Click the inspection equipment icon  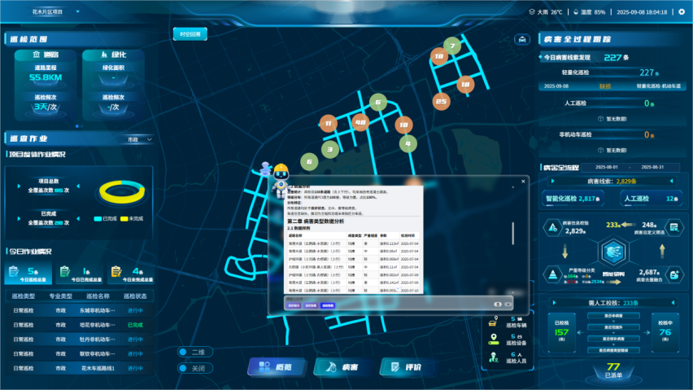[492, 339]
